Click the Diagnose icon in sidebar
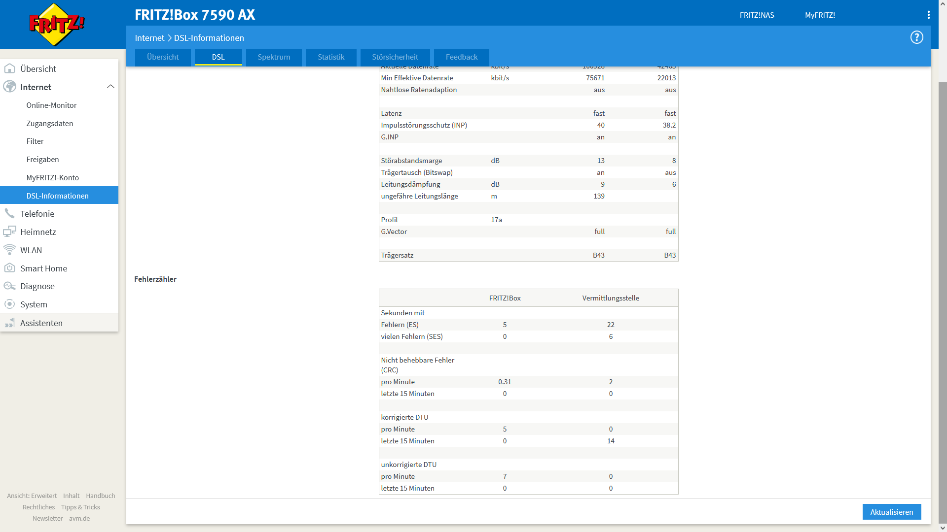947x532 pixels. click(9, 286)
